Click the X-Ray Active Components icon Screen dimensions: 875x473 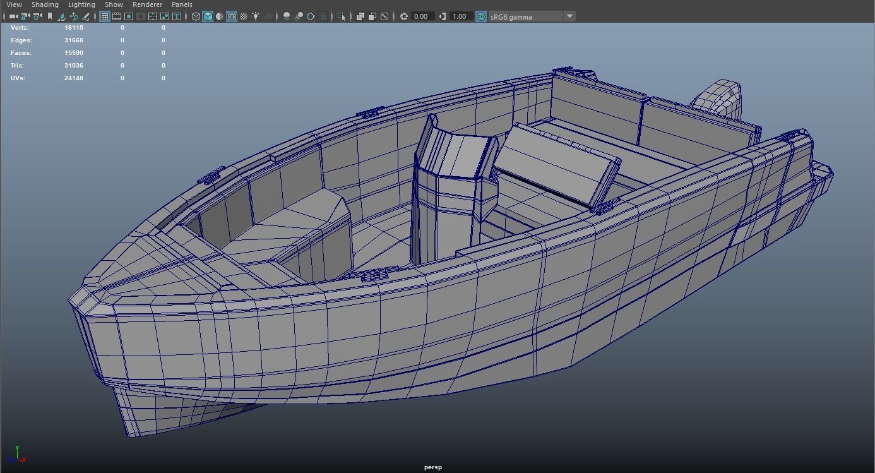click(372, 16)
